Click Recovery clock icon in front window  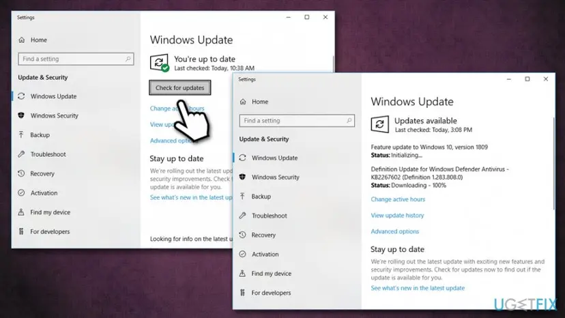242,235
